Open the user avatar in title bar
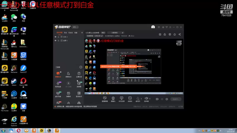The height and width of the screenshot is (133, 237). (153, 27)
